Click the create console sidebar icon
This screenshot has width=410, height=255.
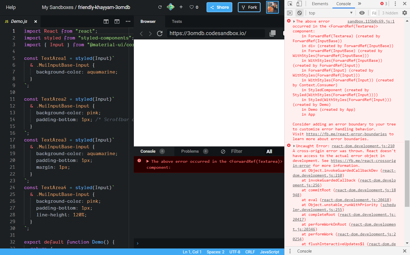pyautogui.click(x=290, y=13)
